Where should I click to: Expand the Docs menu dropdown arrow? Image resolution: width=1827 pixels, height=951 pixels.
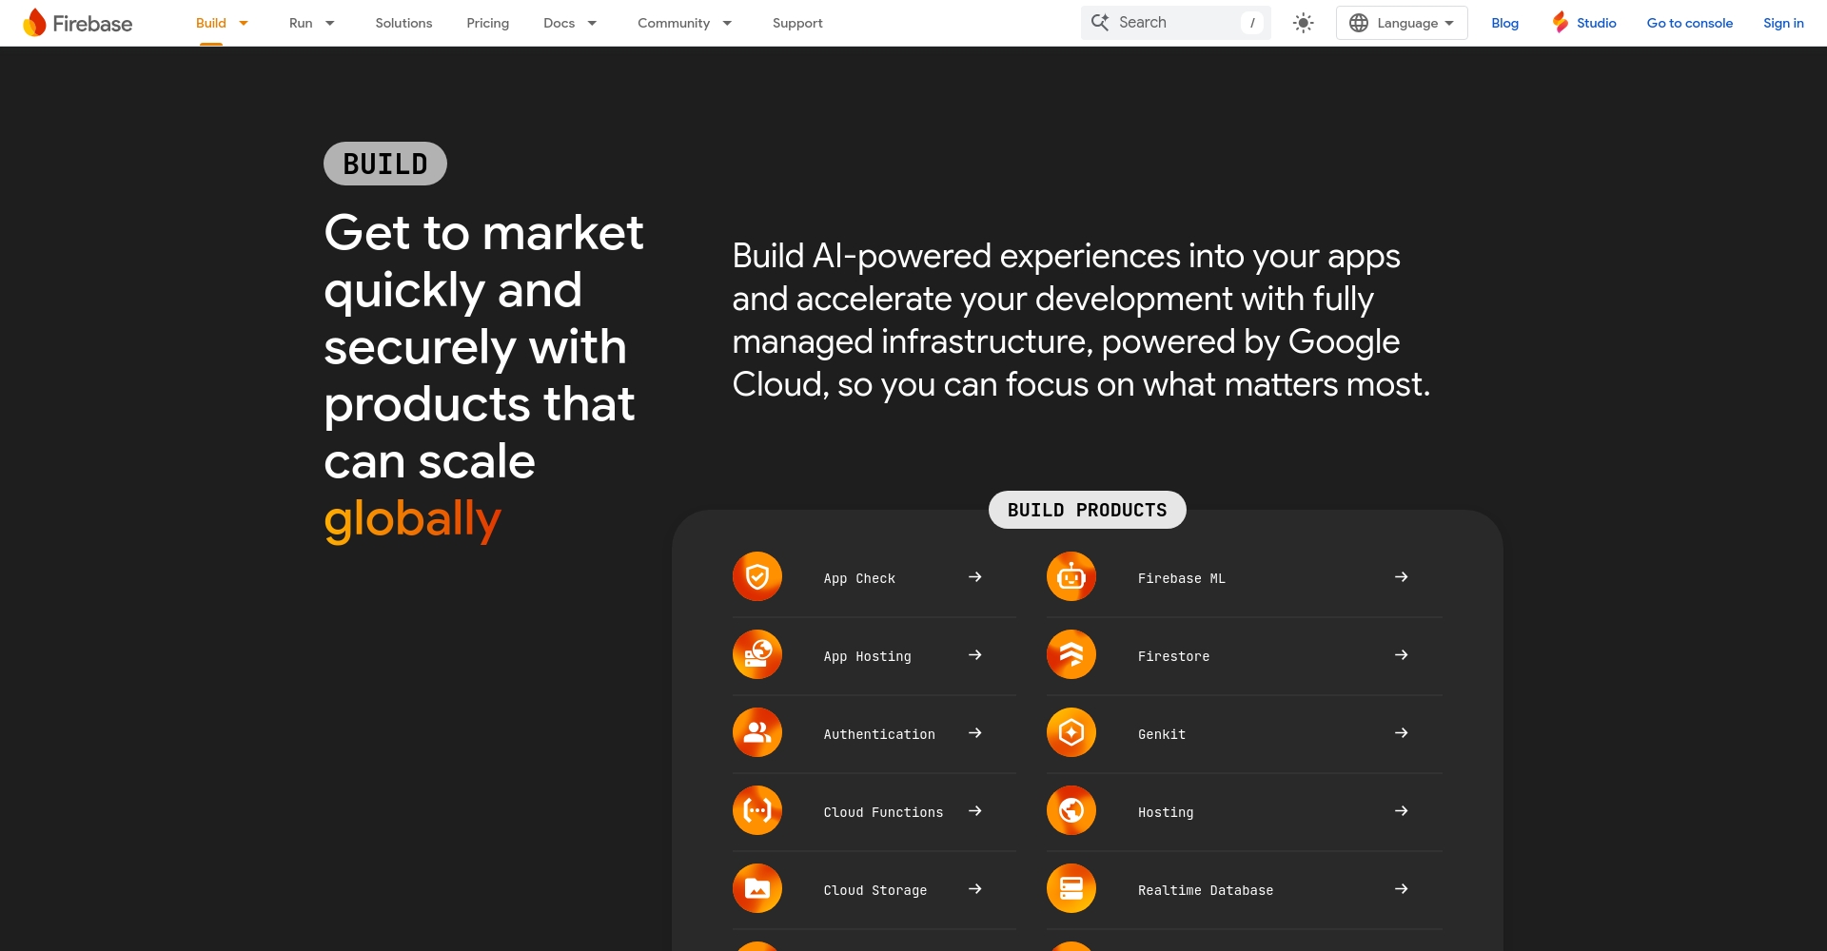point(592,23)
